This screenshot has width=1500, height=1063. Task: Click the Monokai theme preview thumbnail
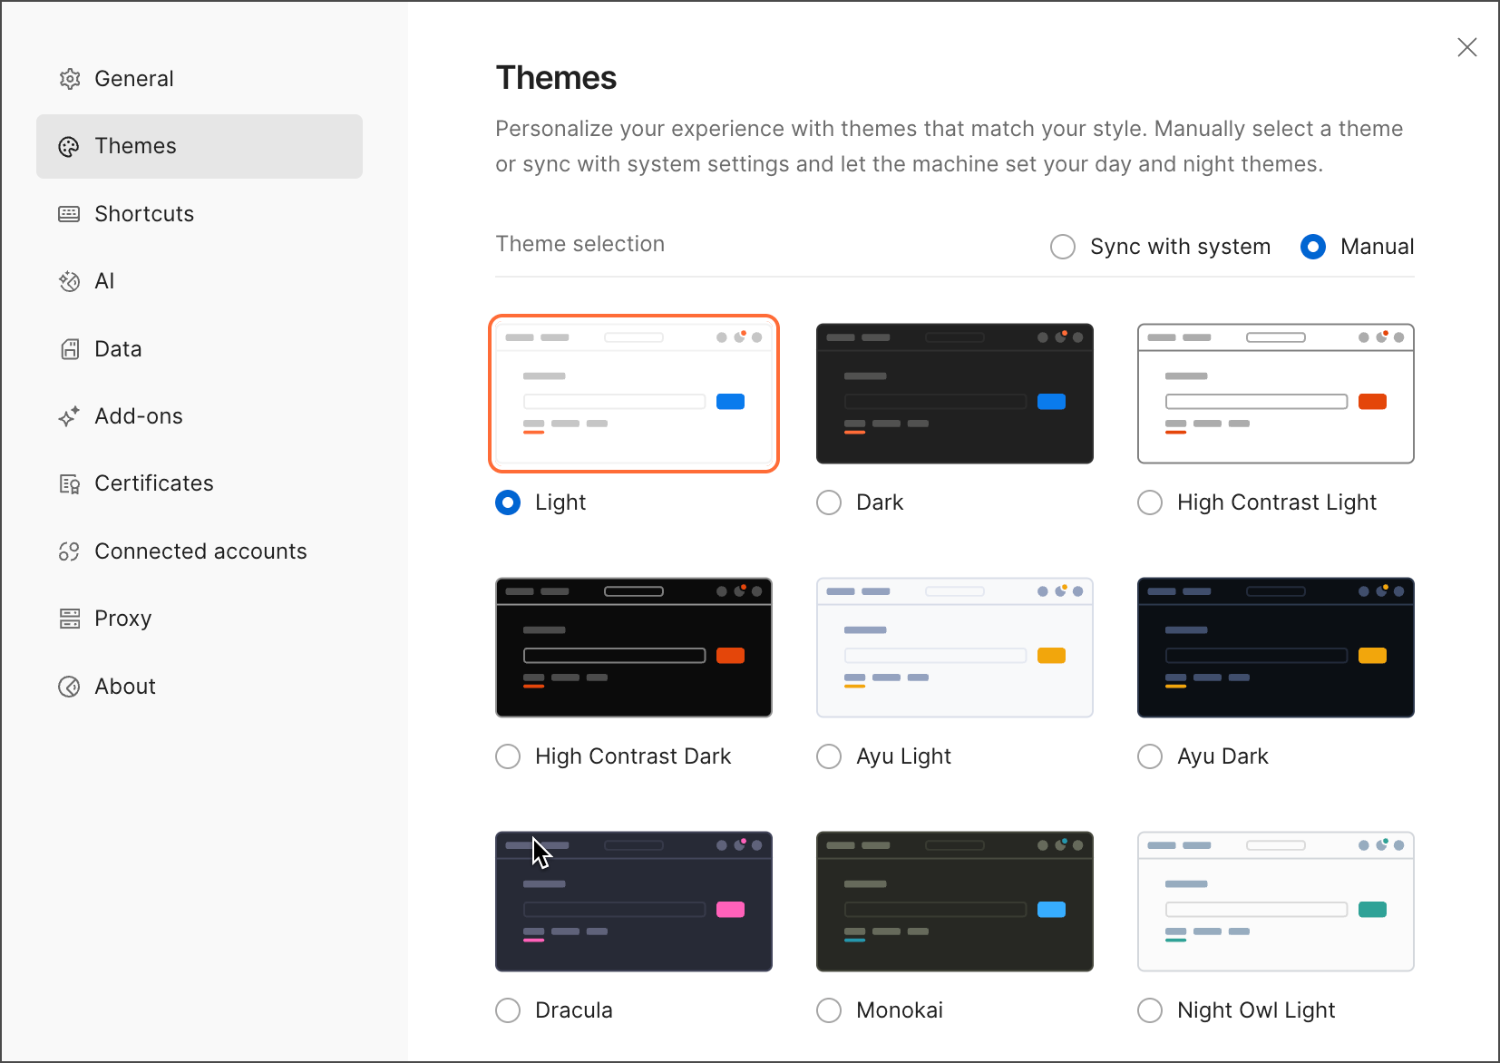coord(954,901)
